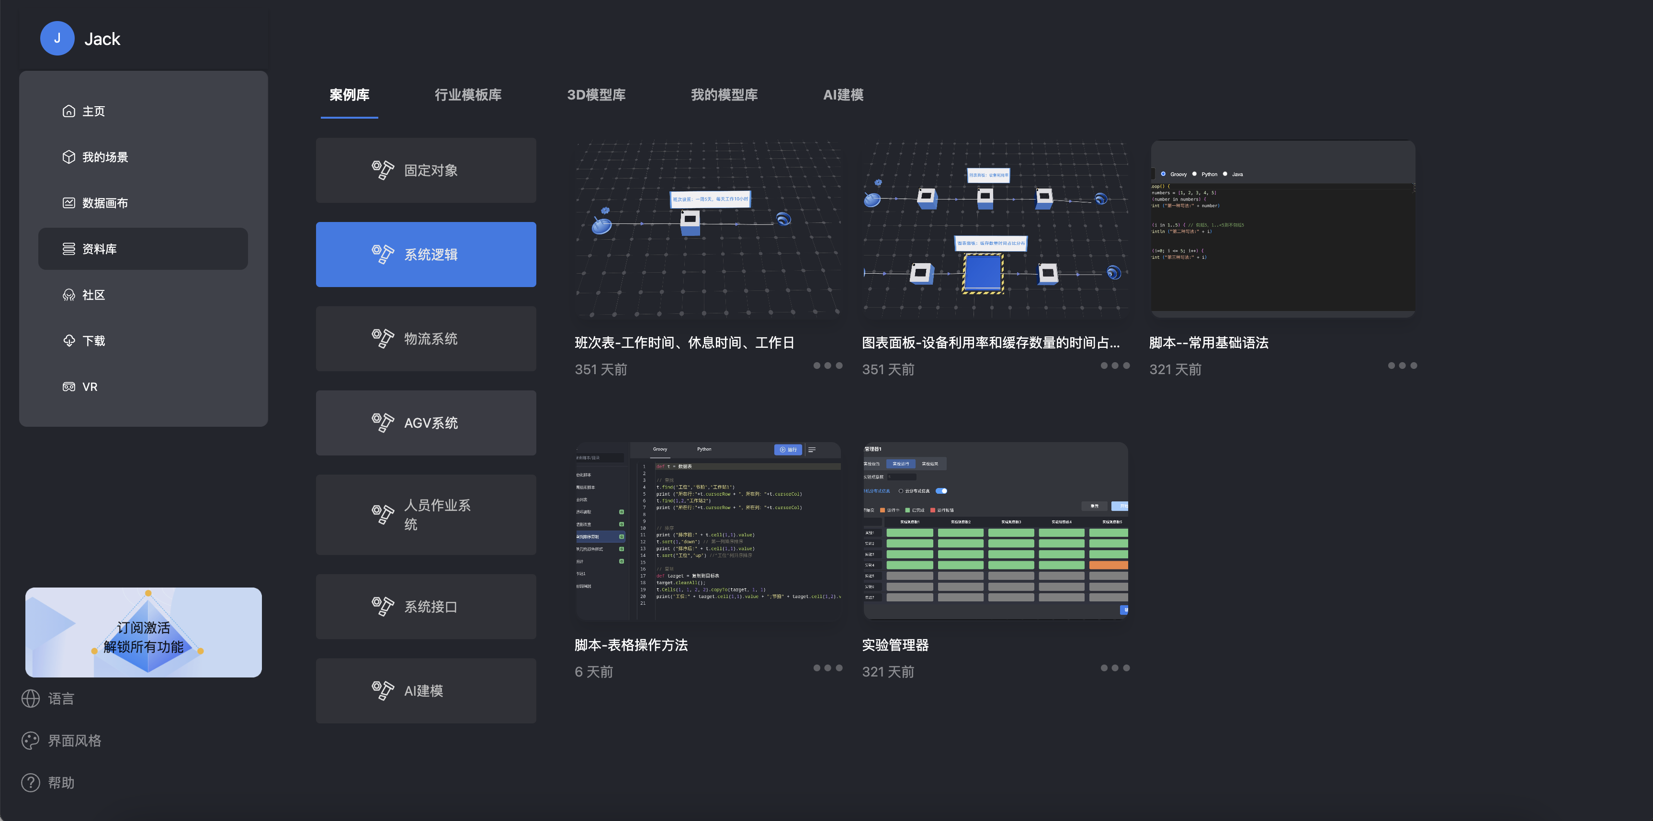Open the VR headset icon
The image size is (1653, 821).
click(68, 387)
